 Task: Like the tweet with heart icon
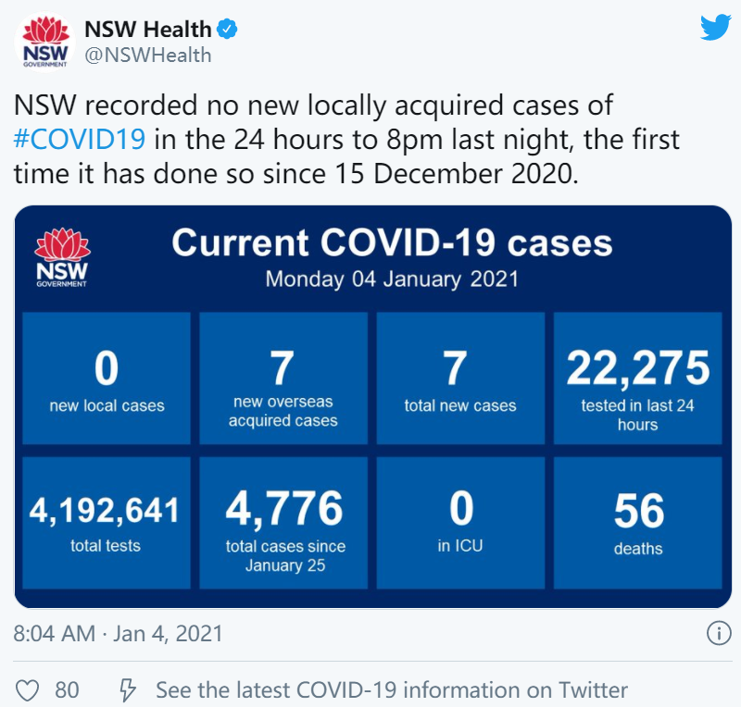28,690
